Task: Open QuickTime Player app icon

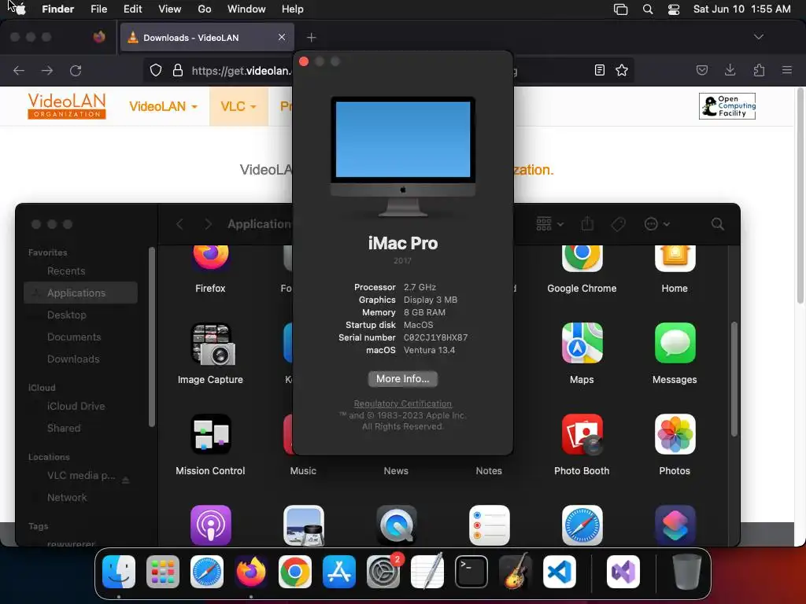Action: (x=397, y=525)
